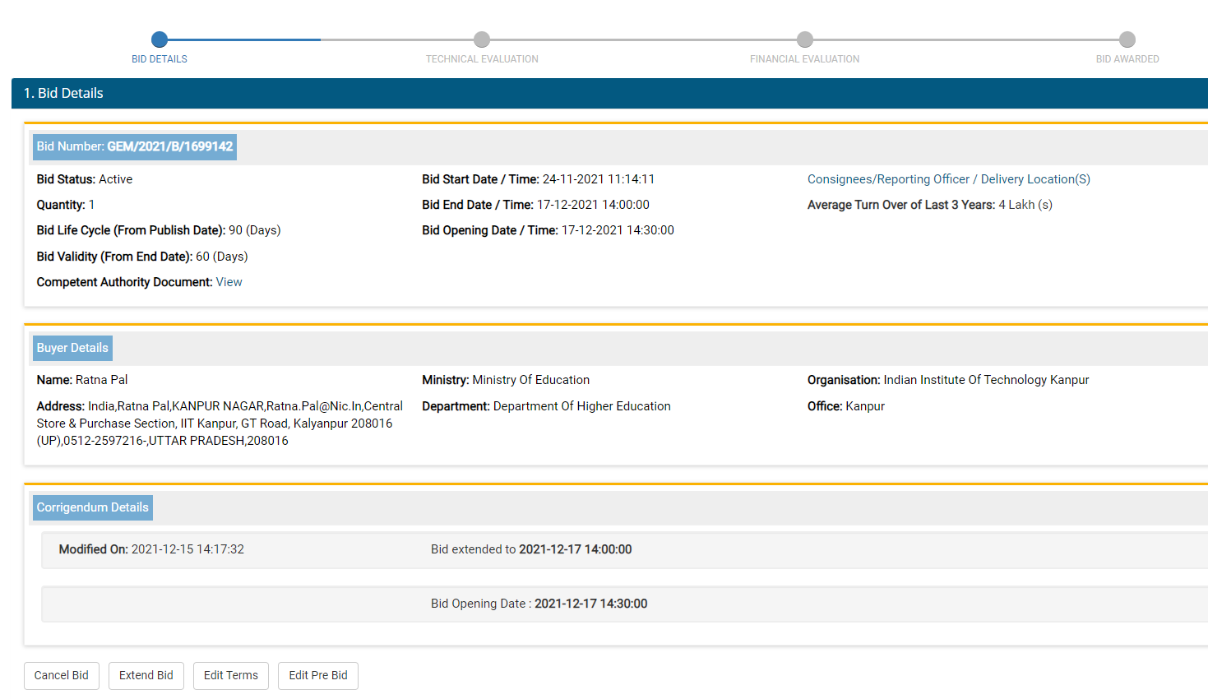Select the BID DETAILS step label
1208x699 pixels.
[x=160, y=59]
